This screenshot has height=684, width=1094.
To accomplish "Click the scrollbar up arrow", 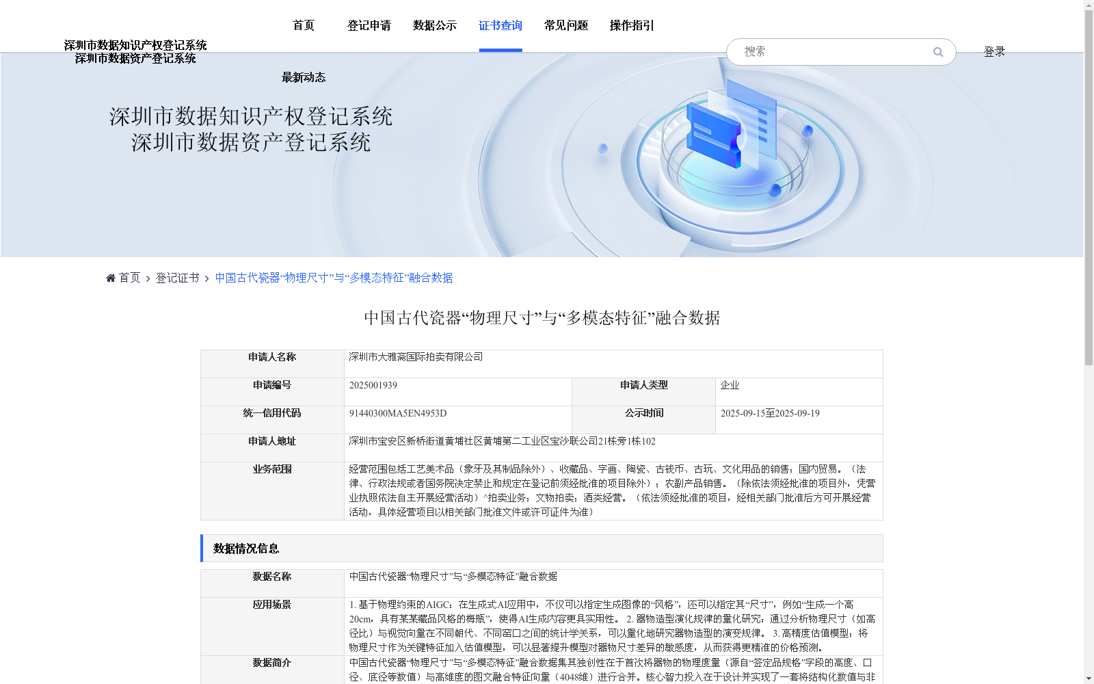I will coord(1089,5).
